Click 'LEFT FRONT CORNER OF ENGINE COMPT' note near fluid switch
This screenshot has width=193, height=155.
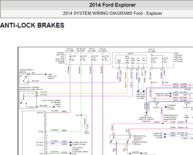(51, 102)
